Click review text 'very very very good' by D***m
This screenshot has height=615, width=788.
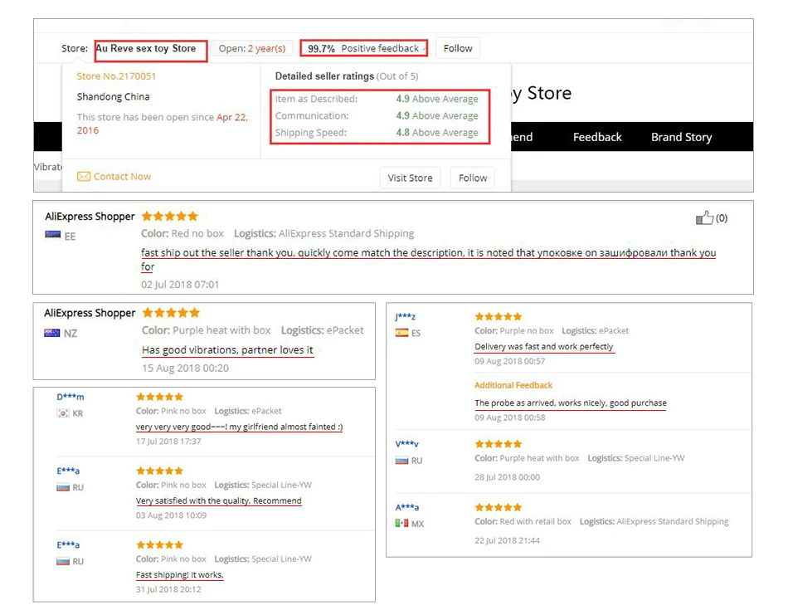pos(239,427)
